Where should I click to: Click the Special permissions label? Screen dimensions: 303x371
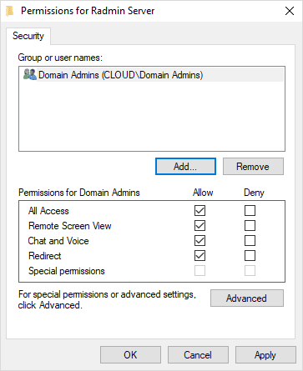[x=67, y=271]
